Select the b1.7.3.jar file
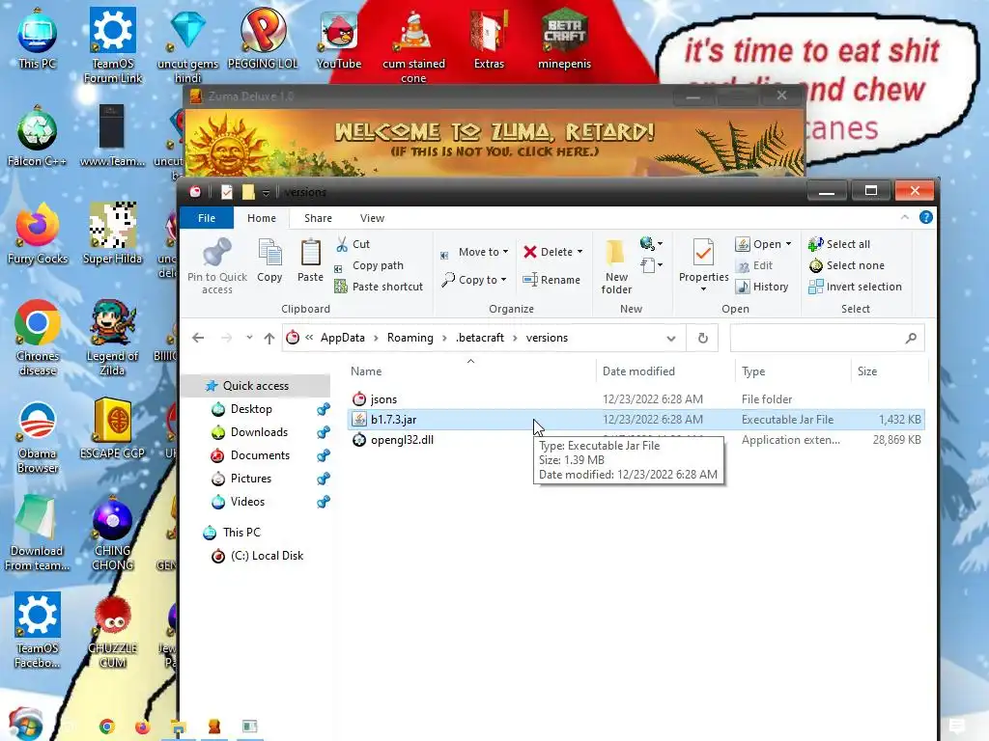Viewport: 989px width, 741px height. 636,420
